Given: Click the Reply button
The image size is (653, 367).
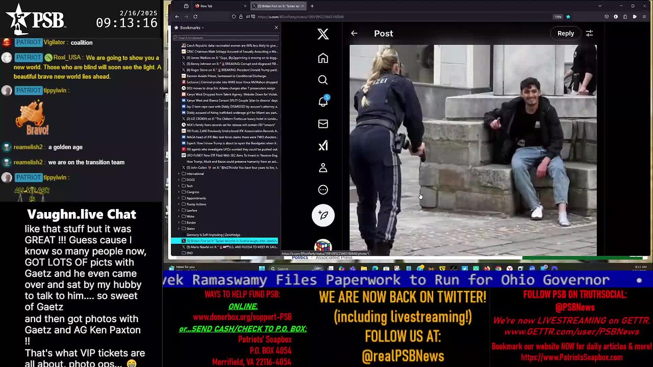Looking at the screenshot, I should coord(565,33).
